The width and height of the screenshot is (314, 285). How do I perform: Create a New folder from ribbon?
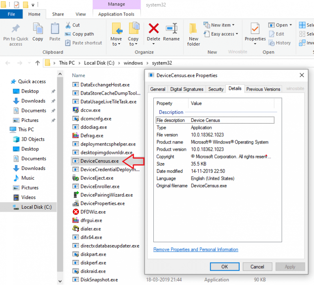[193, 33]
